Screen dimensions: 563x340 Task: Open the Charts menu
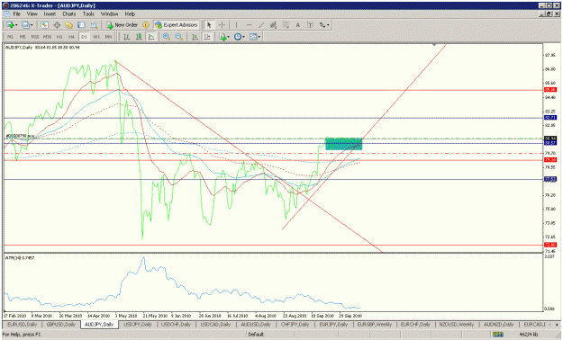(69, 14)
